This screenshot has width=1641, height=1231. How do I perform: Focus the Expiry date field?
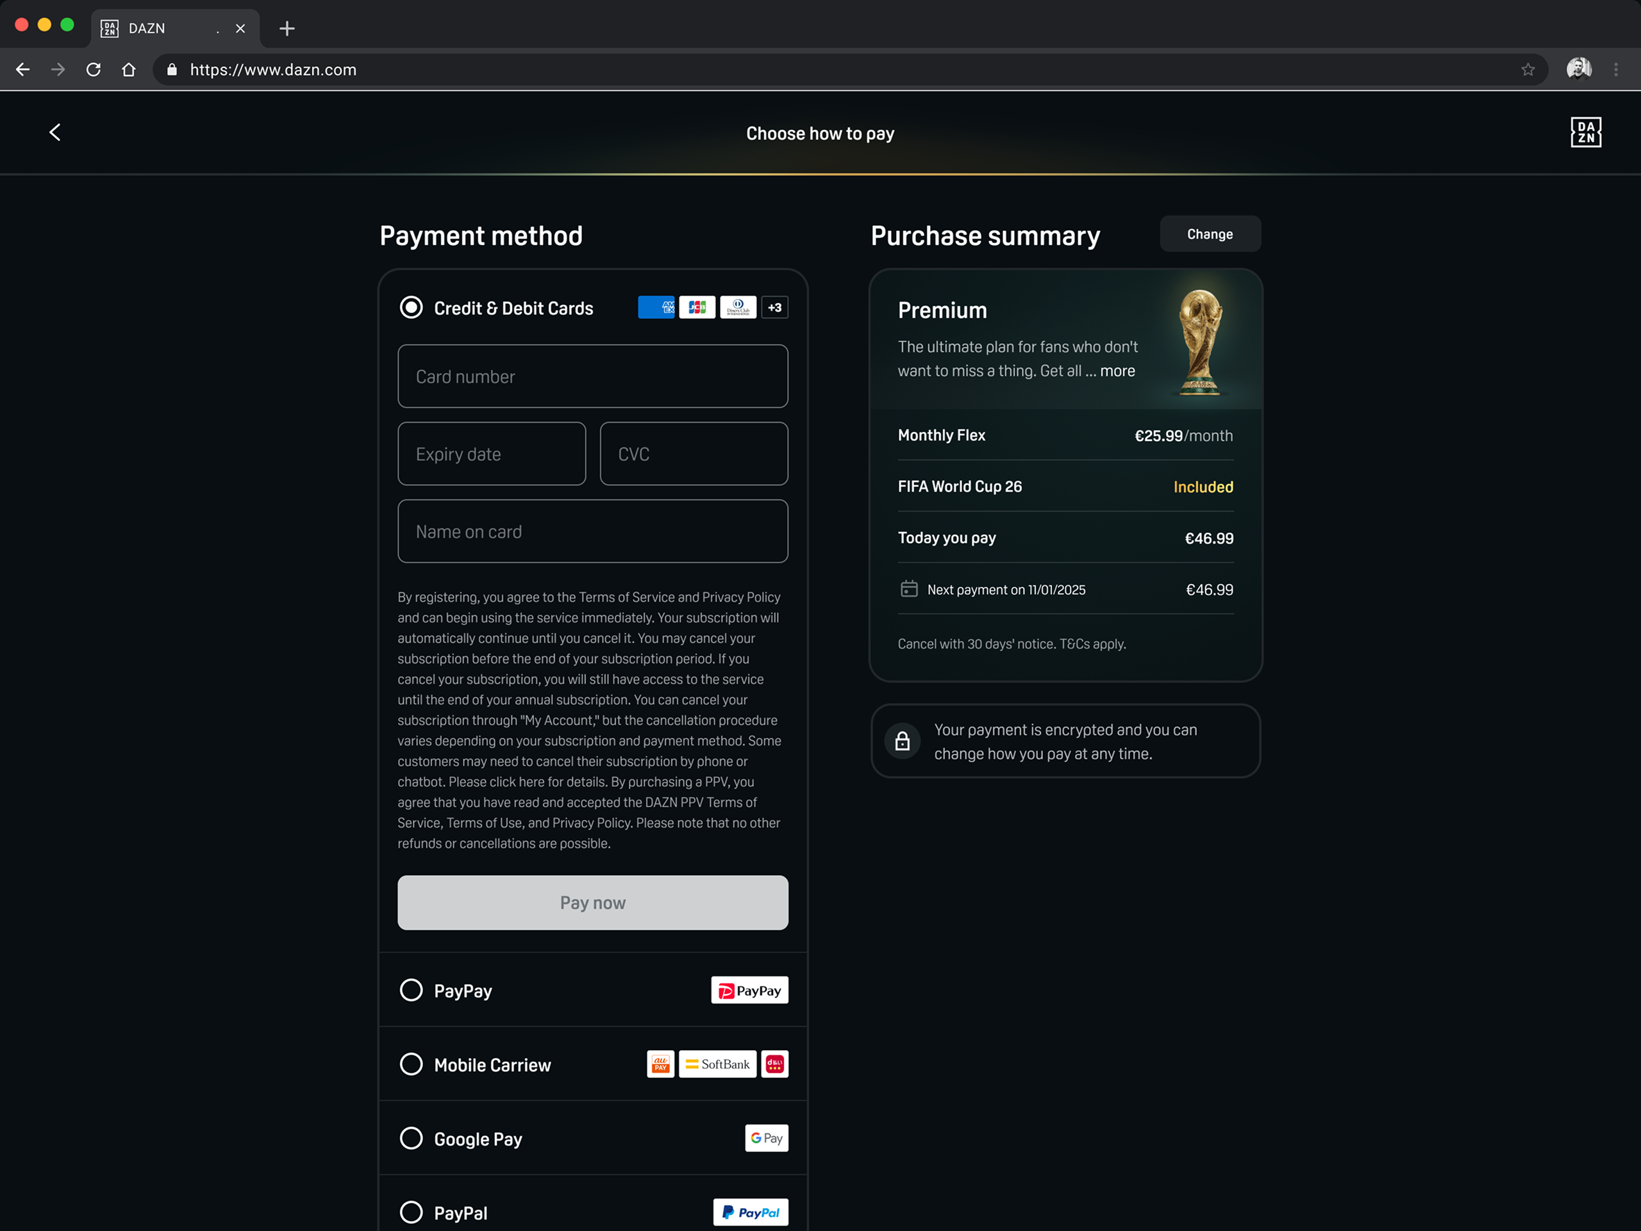pyautogui.click(x=492, y=454)
